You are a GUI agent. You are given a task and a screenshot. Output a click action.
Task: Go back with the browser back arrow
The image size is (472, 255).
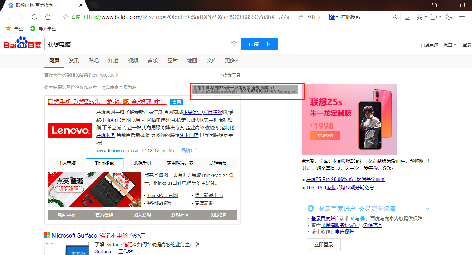pyautogui.click(x=9, y=17)
